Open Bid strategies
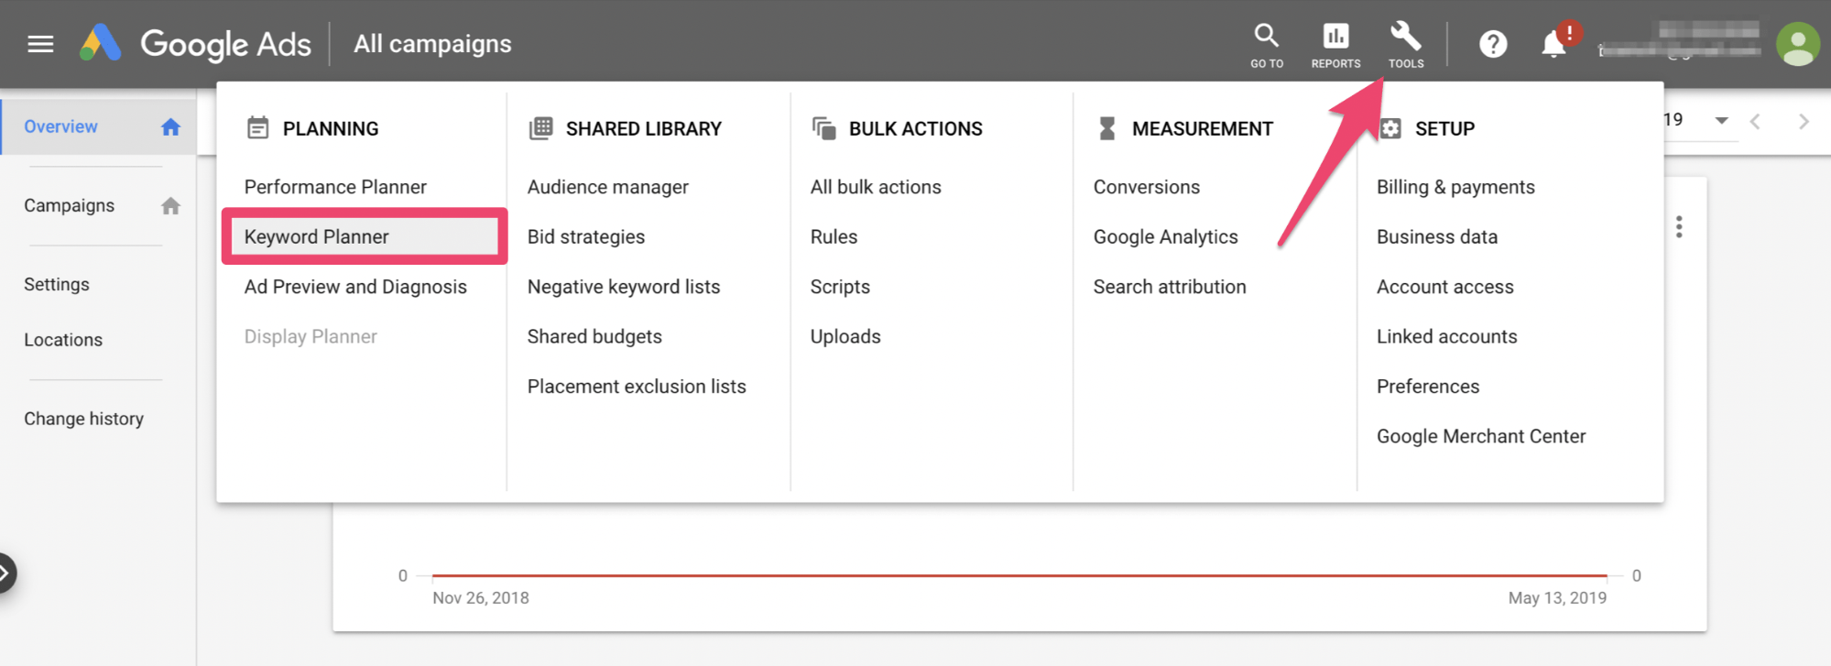Viewport: 1831px width, 666px height. tap(585, 236)
